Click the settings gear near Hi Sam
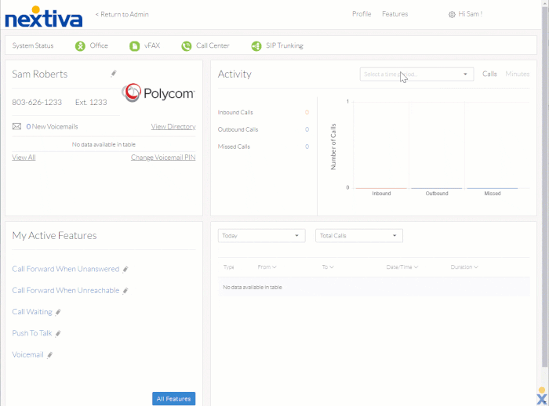549x406 pixels. click(452, 14)
